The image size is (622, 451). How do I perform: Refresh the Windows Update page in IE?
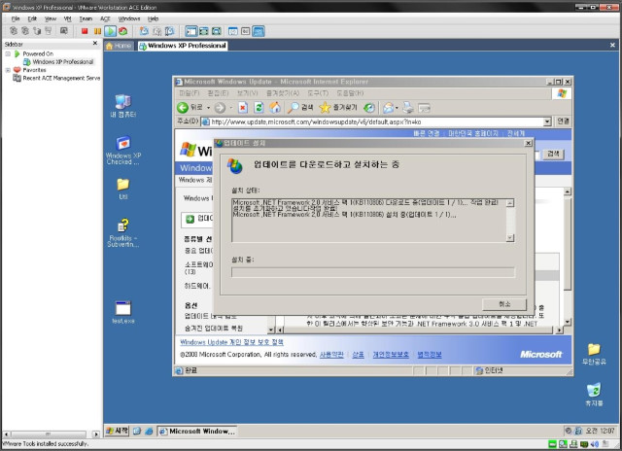pyautogui.click(x=259, y=108)
